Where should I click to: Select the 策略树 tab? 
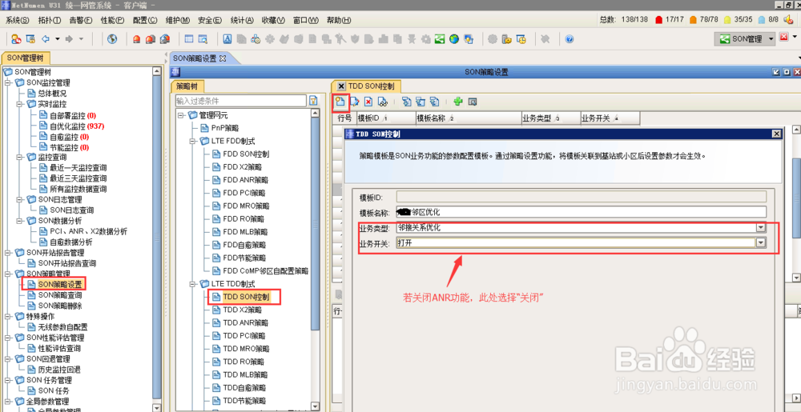point(187,86)
